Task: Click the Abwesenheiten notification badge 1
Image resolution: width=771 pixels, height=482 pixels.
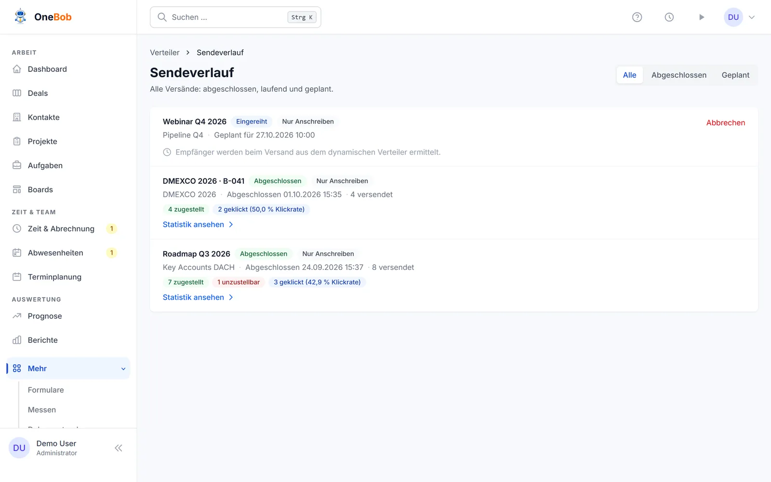Action: pos(112,253)
